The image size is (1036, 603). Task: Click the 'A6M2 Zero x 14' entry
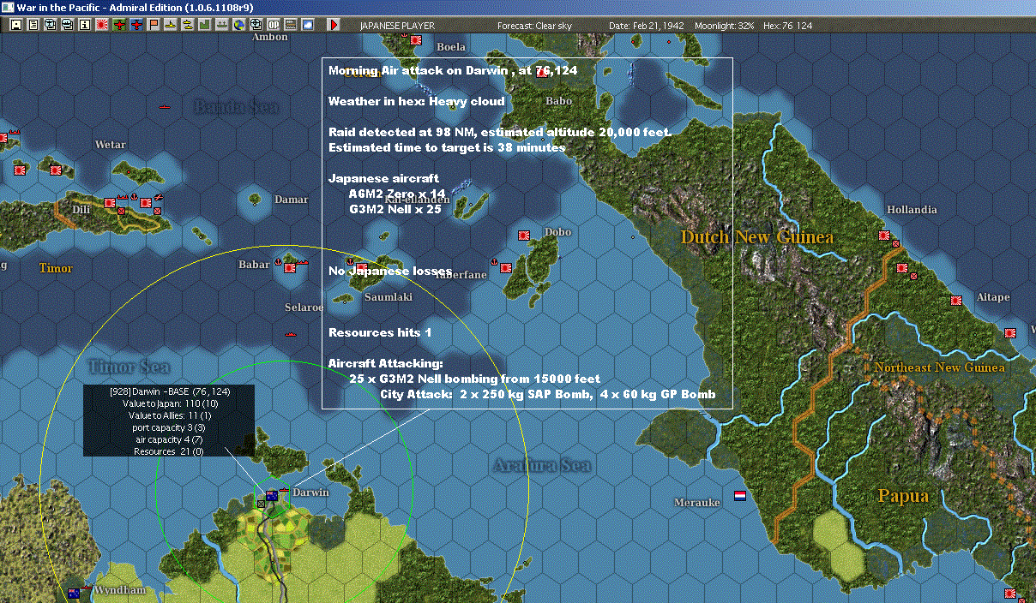(397, 194)
